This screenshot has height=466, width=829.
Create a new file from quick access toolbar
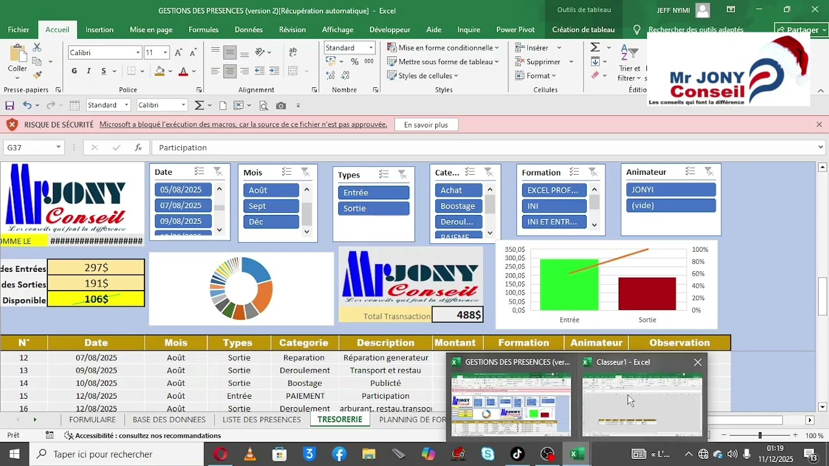pyautogui.click(x=223, y=105)
